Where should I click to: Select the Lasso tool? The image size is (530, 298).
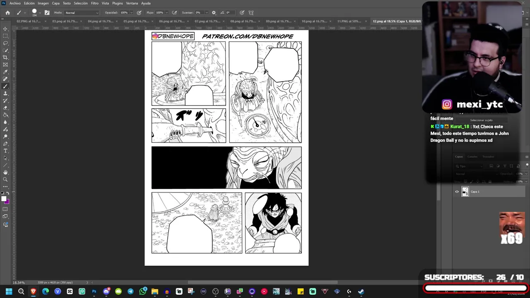[5, 43]
